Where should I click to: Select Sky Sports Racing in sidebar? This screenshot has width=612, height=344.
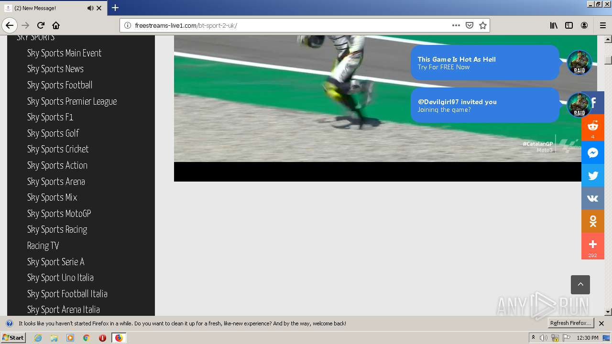[x=57, y=229]
